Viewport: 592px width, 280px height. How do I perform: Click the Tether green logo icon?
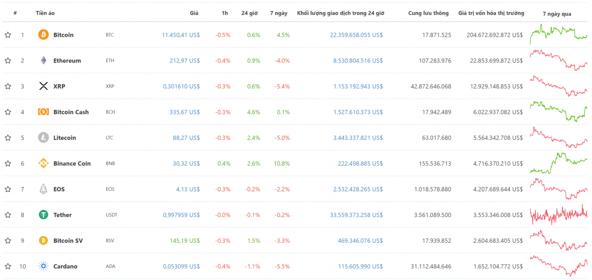click(43, 215)
